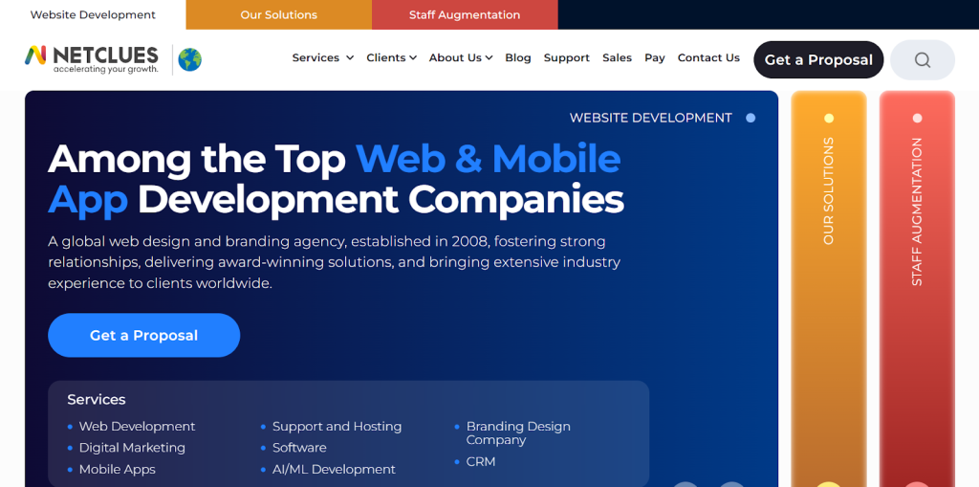
Task: Switch to the top Our Solutions tab
Action: 278,15
